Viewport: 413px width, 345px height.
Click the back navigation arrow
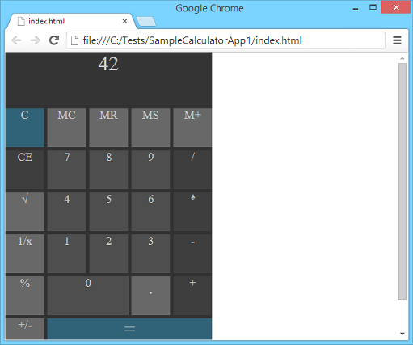(x=16, y=40)
